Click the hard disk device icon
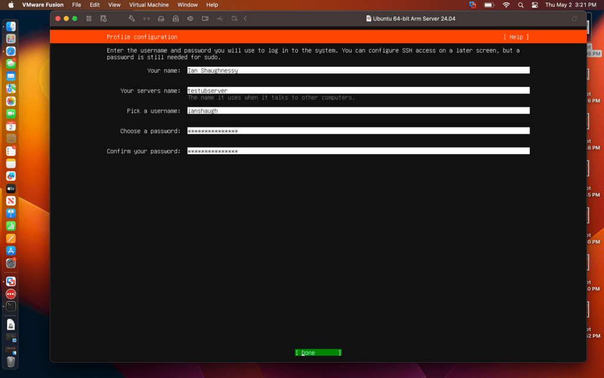This screenshot has height=378, width=604. 161,19
